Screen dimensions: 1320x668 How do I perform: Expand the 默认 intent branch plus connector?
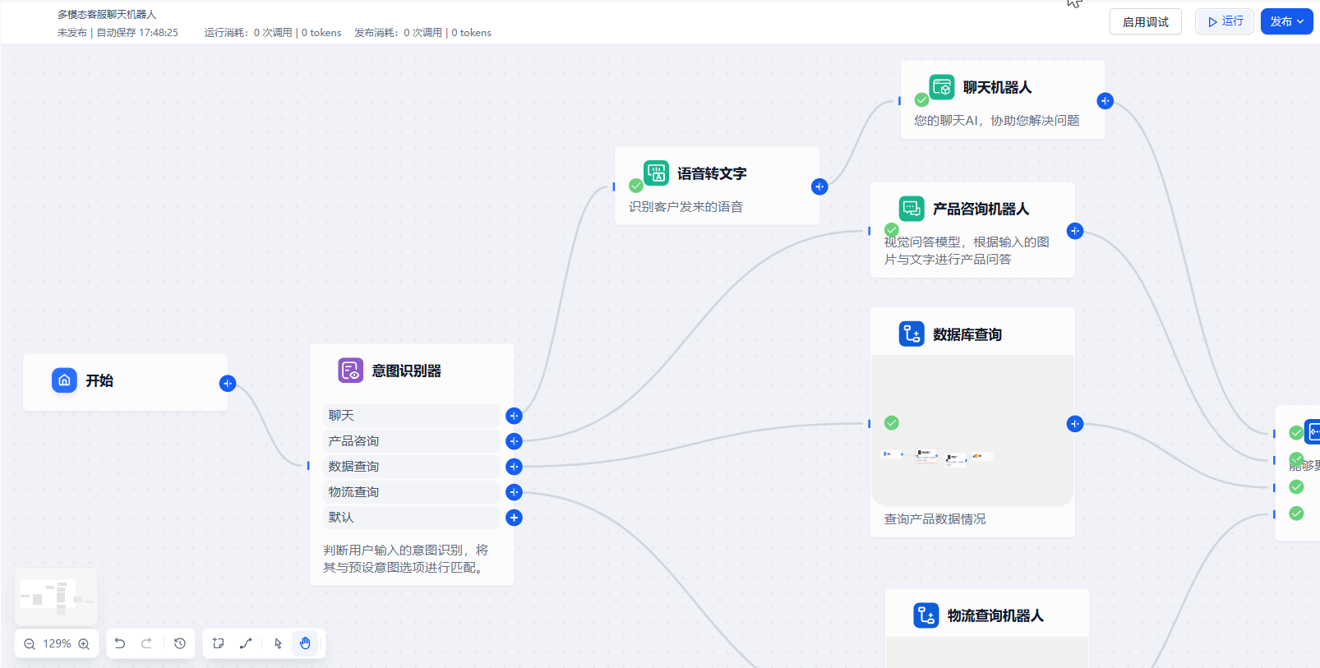pos(514,518)
